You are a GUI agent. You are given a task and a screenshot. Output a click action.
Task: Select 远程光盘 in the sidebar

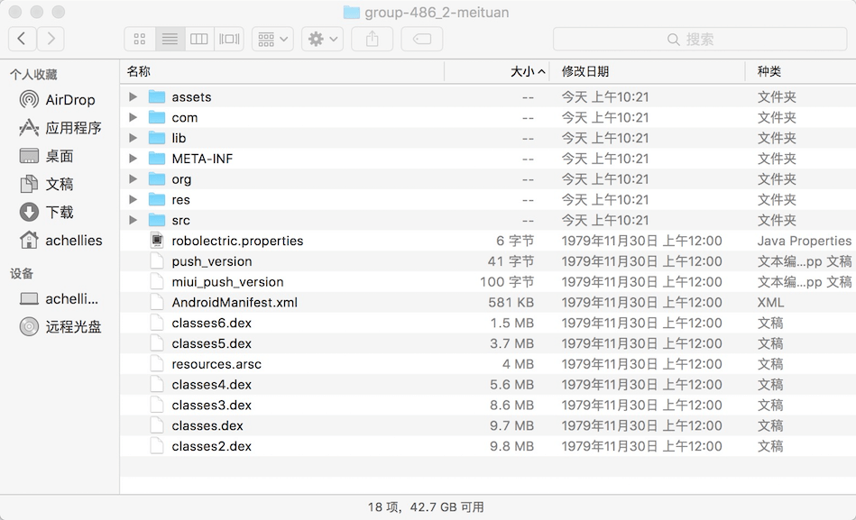60,327
